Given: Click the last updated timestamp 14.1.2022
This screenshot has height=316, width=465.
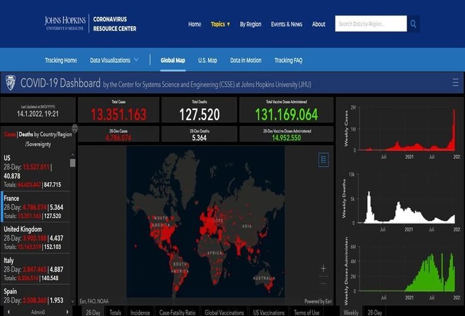Looking at the screenshot, I should click(38, 114).
